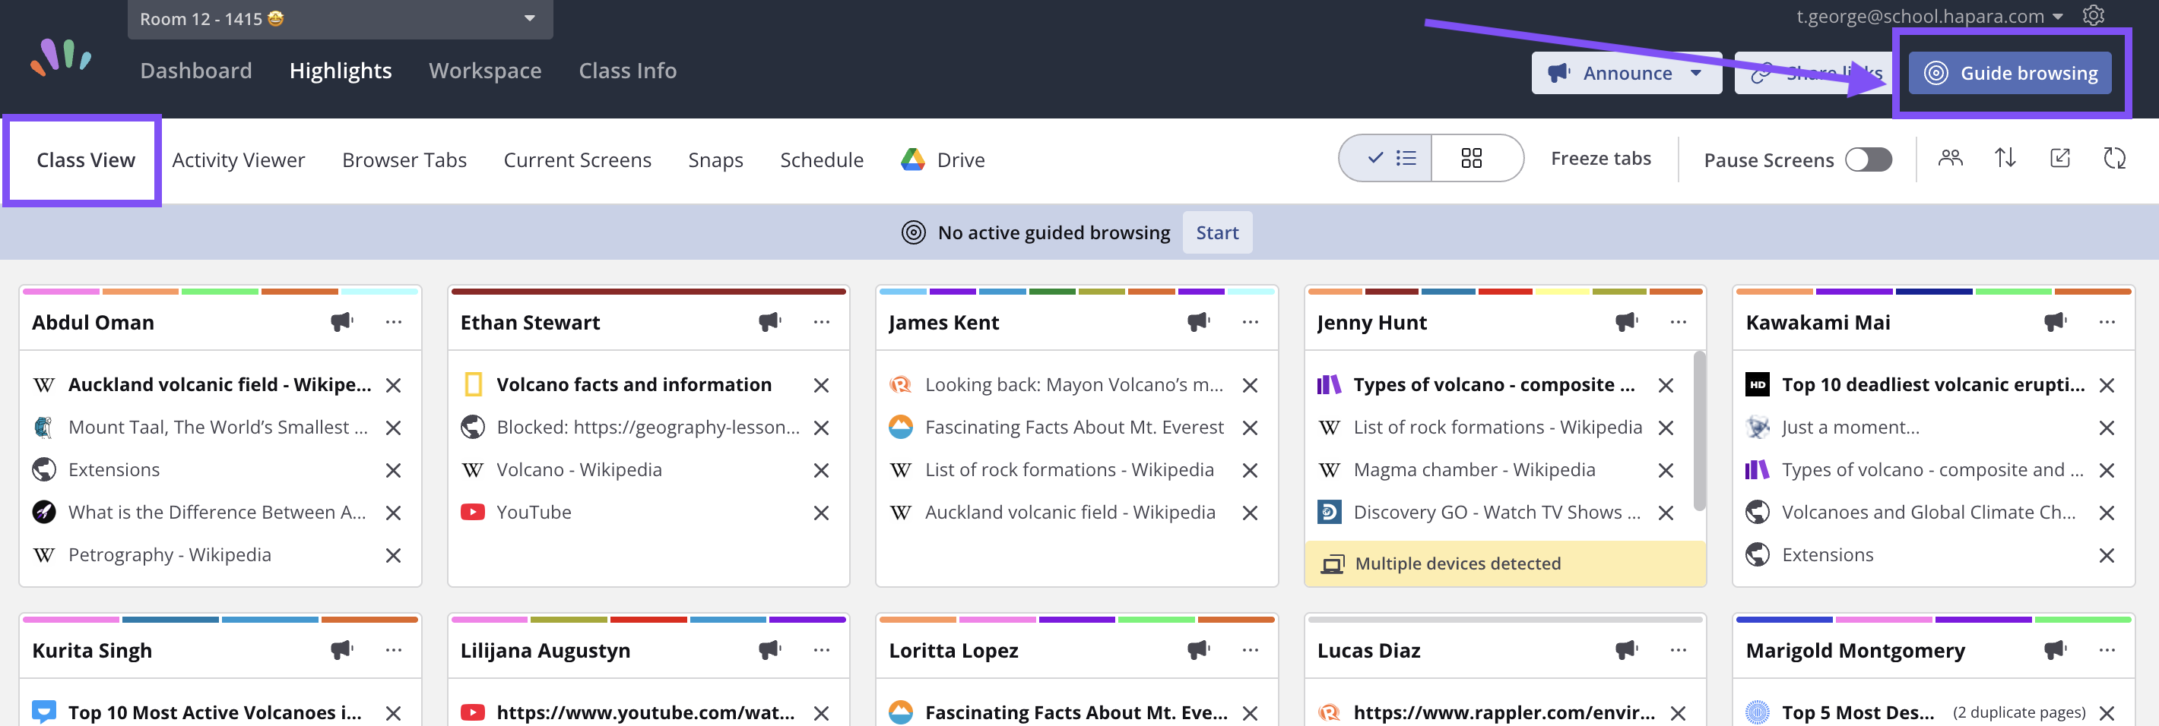Open the Highlights menu

tap(341, 71)
